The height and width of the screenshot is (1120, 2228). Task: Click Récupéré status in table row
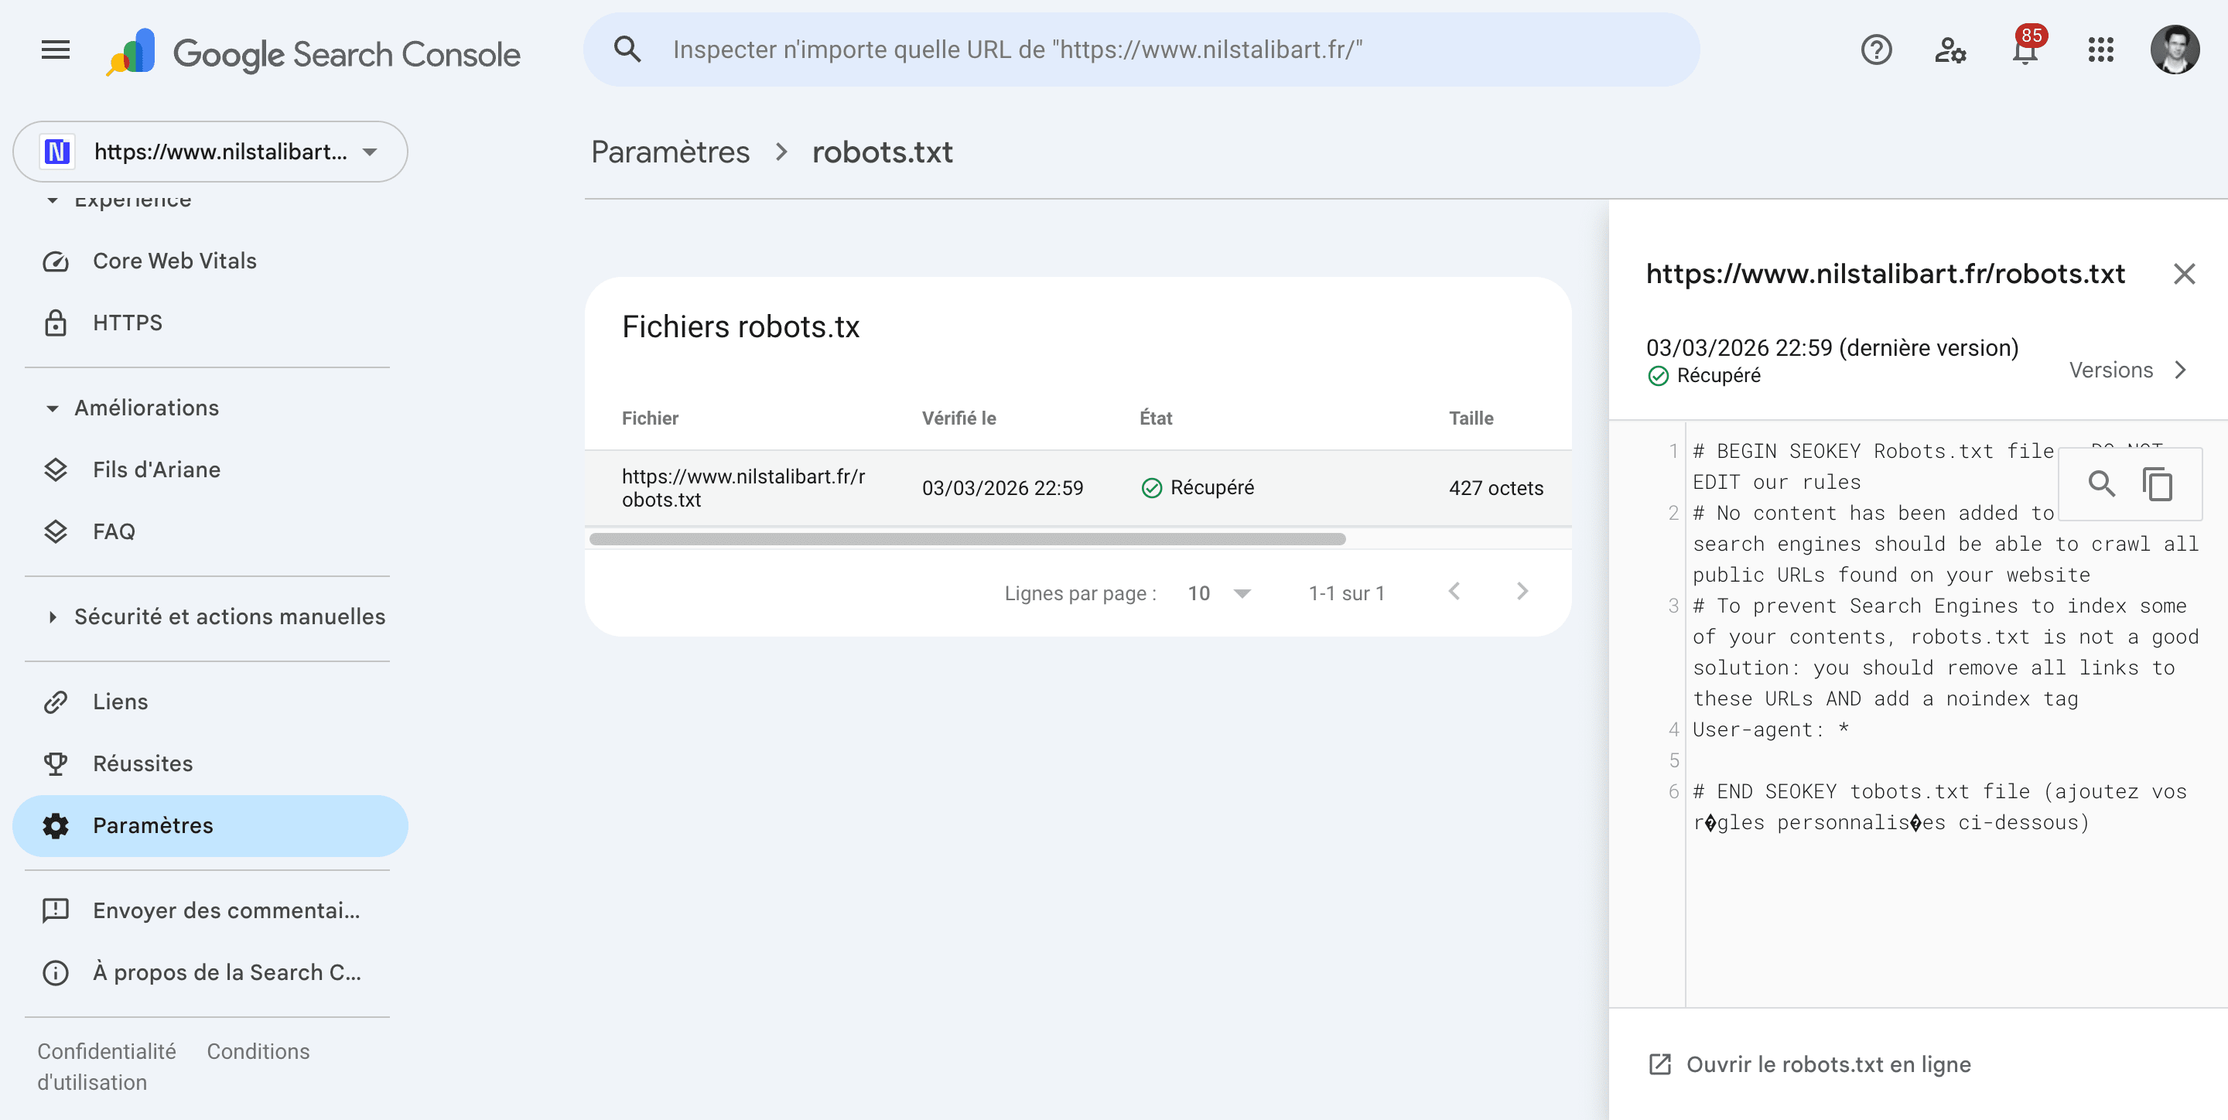pos(1197,488)
